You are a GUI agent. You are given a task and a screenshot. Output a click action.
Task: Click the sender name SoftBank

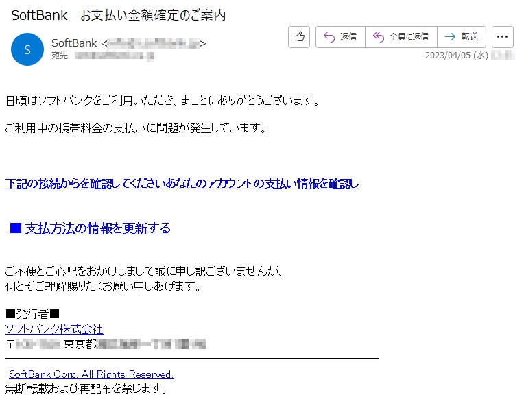click(74, 43)
